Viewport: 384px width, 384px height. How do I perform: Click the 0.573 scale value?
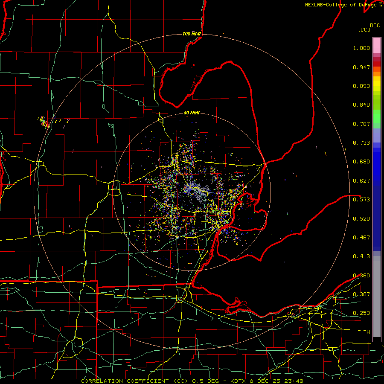[x=361, y=200]
